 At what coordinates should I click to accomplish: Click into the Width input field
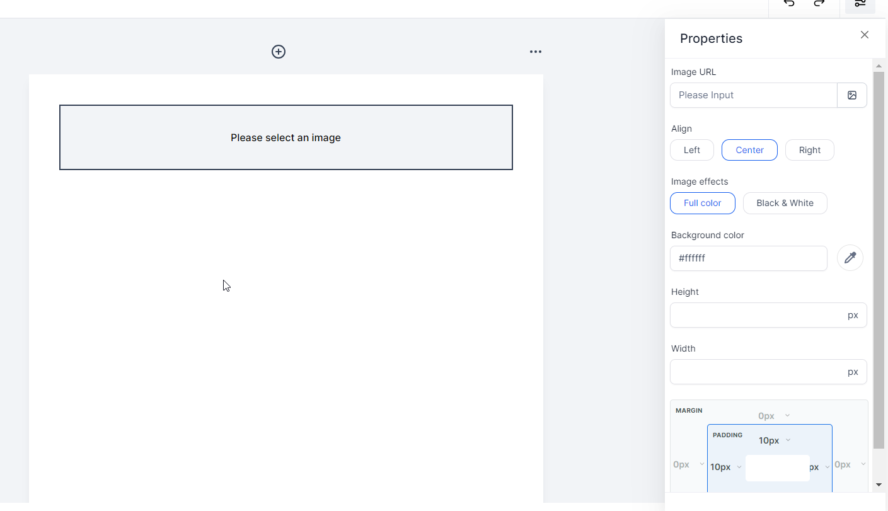pos(768,372)
